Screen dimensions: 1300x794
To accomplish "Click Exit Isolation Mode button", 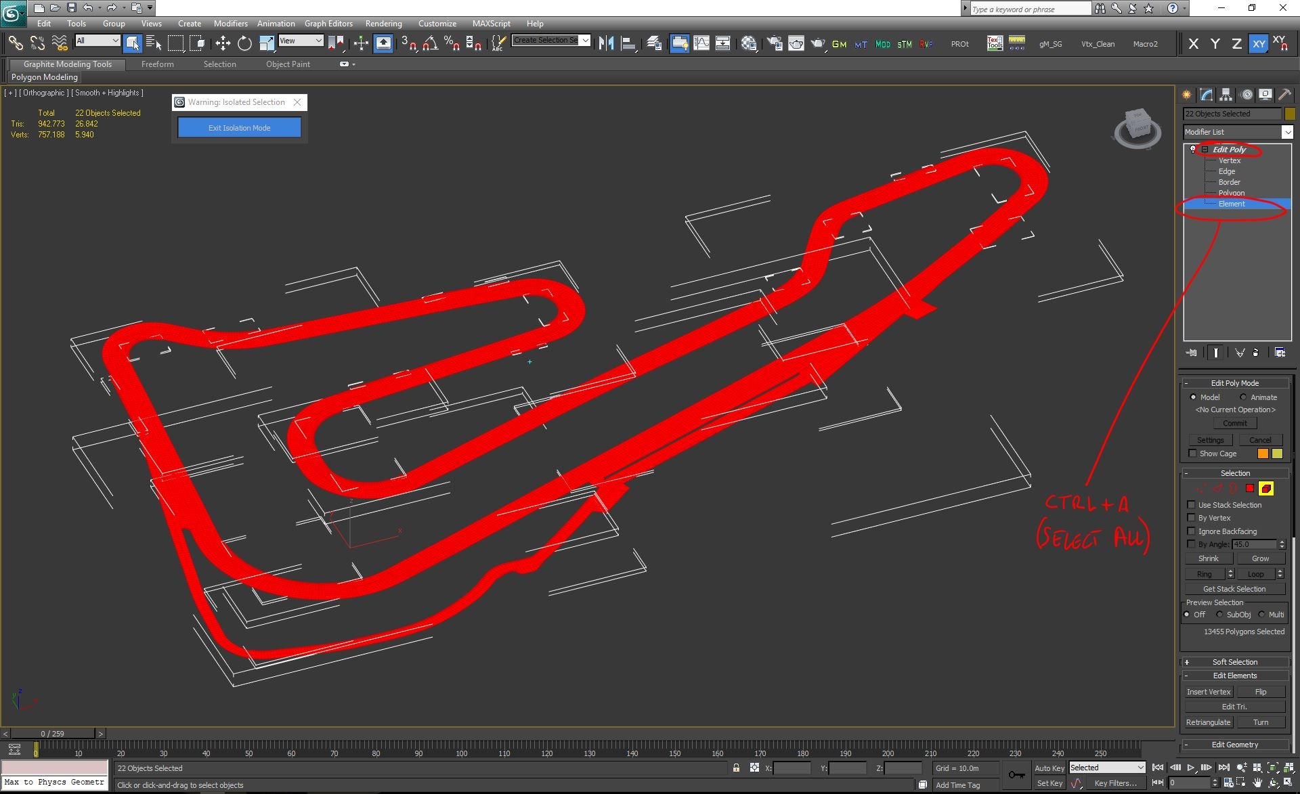I will coord(240,127).
